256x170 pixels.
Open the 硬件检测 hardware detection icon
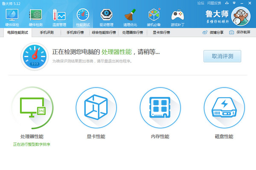(35, 18)
